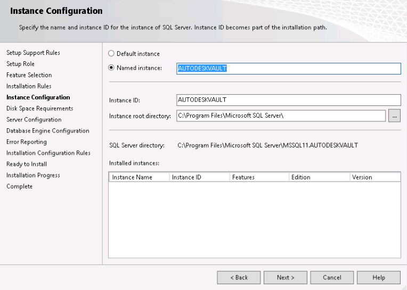Sort by the Instance Name column header
This screenshot has width=407, height=290.
139,177
